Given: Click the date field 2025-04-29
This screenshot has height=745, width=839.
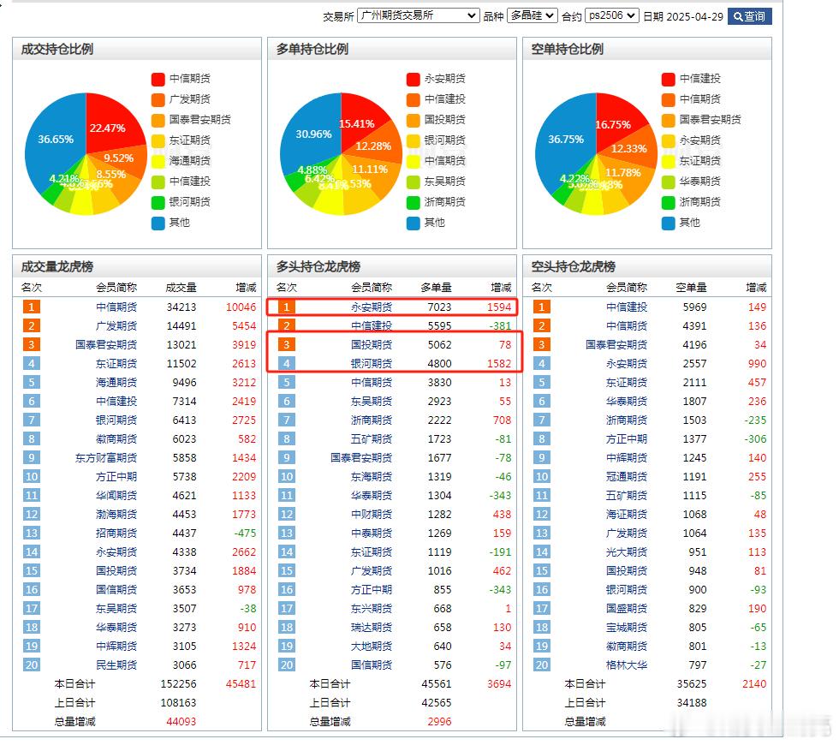Looking at the screenshot, I should click(694, 16).
